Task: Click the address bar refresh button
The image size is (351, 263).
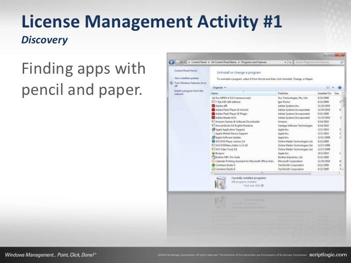Action: point(290,63)
